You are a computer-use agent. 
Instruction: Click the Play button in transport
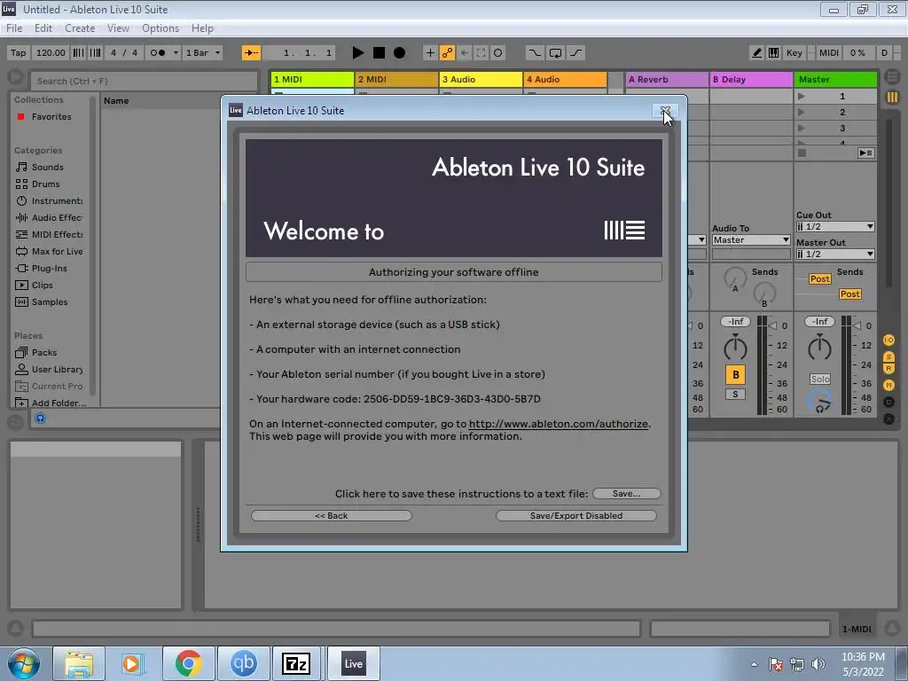tap(358, 52)
